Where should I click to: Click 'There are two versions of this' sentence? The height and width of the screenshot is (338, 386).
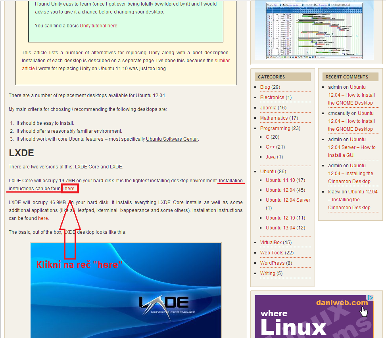pos(66,167)
